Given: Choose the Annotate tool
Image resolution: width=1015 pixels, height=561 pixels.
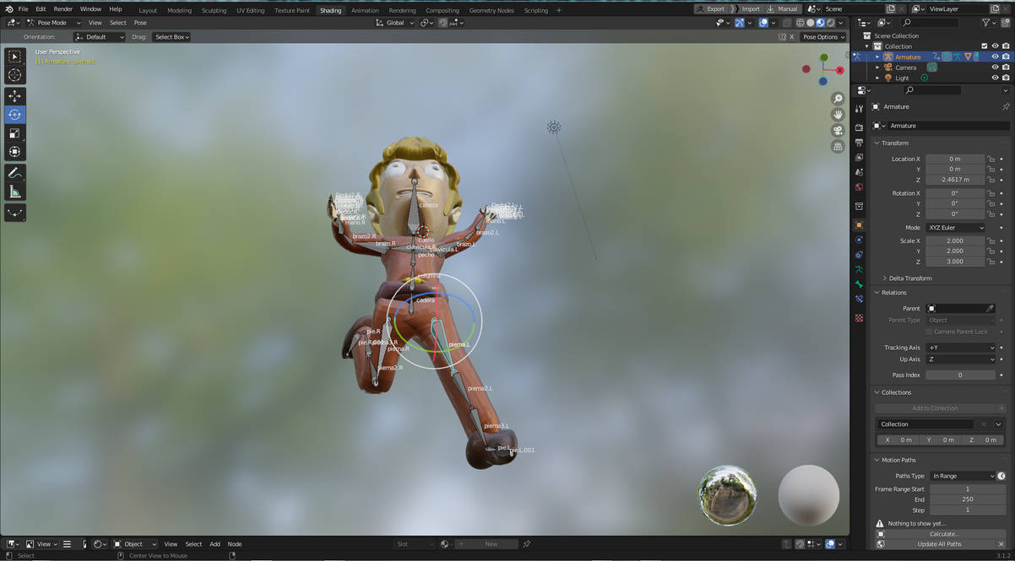Looking at the screenshot, I should (14, 173).
